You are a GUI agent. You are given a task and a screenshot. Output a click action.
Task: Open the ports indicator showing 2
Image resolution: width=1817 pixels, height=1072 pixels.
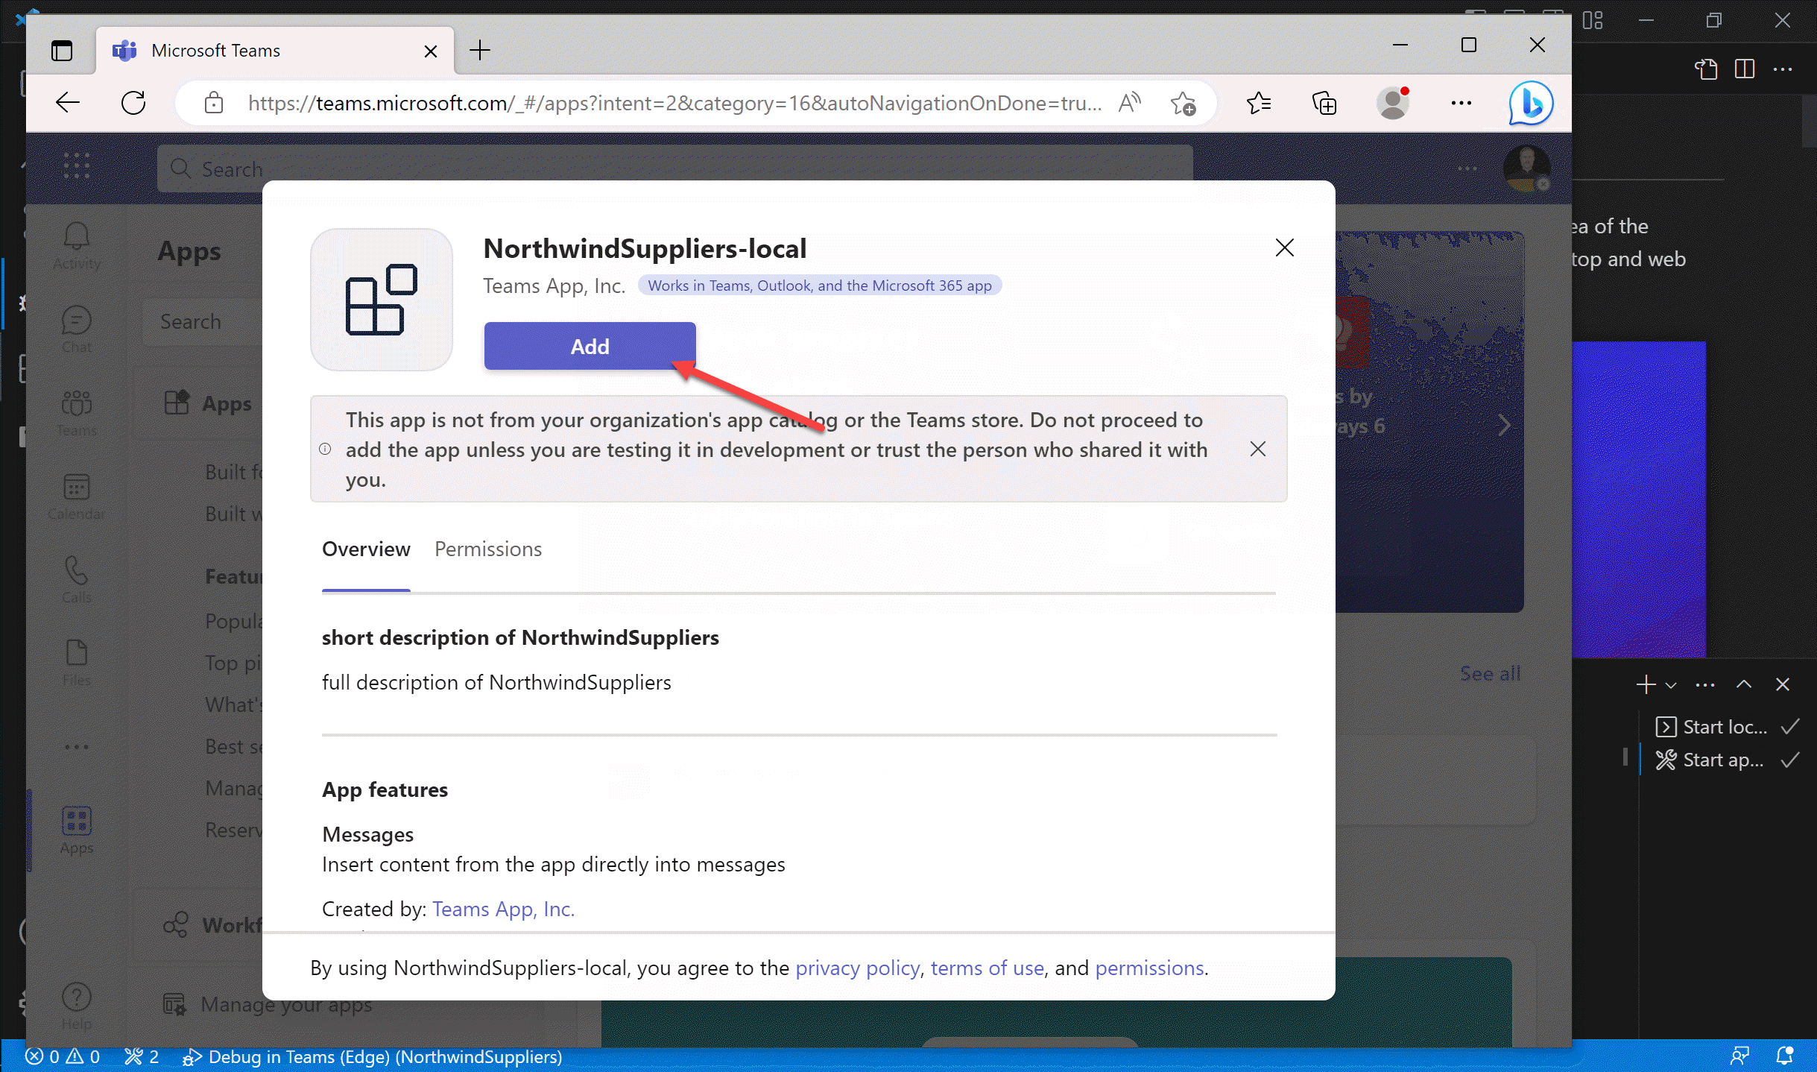[142, 1056]
